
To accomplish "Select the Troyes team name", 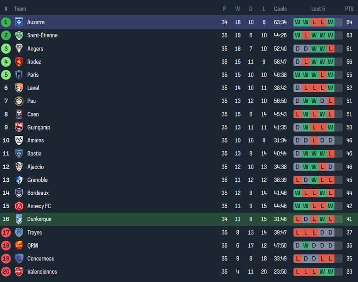I will click(34, 232).
